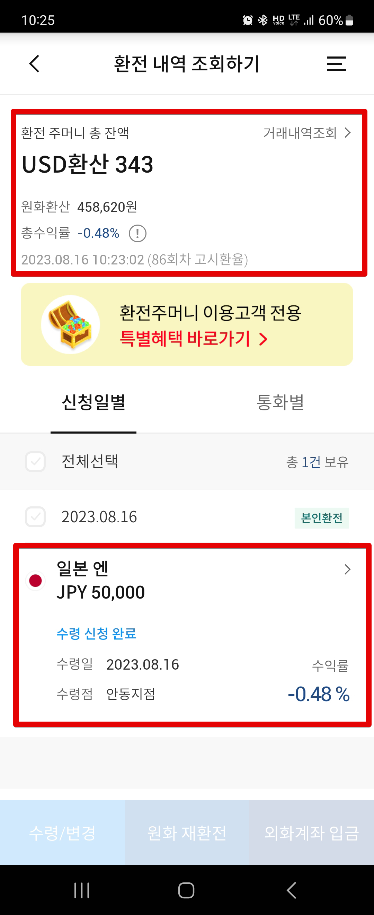Switch to 신청일별 tab
Viewport: 374px width, 915px height.
coord(93,403)
